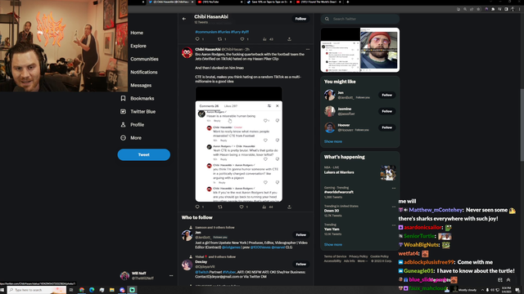Image resolution: width=524 pixels, height=294 pixels.
Task: Open Hoover's avatar in You might like
Action: 329,127
